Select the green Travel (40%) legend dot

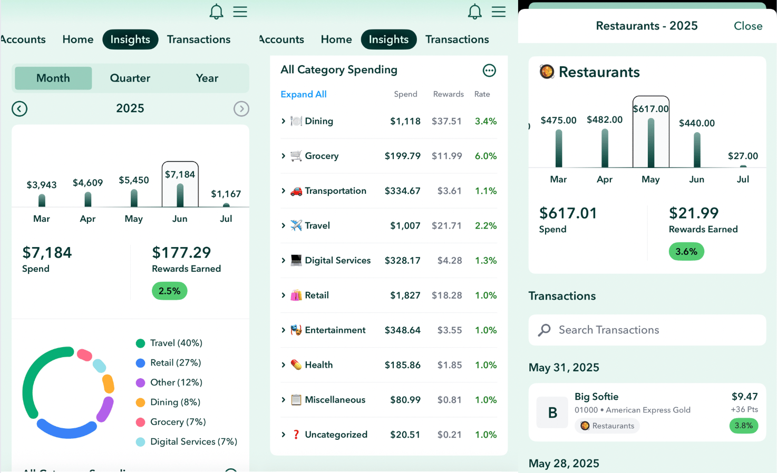click(x=140, y=343)
